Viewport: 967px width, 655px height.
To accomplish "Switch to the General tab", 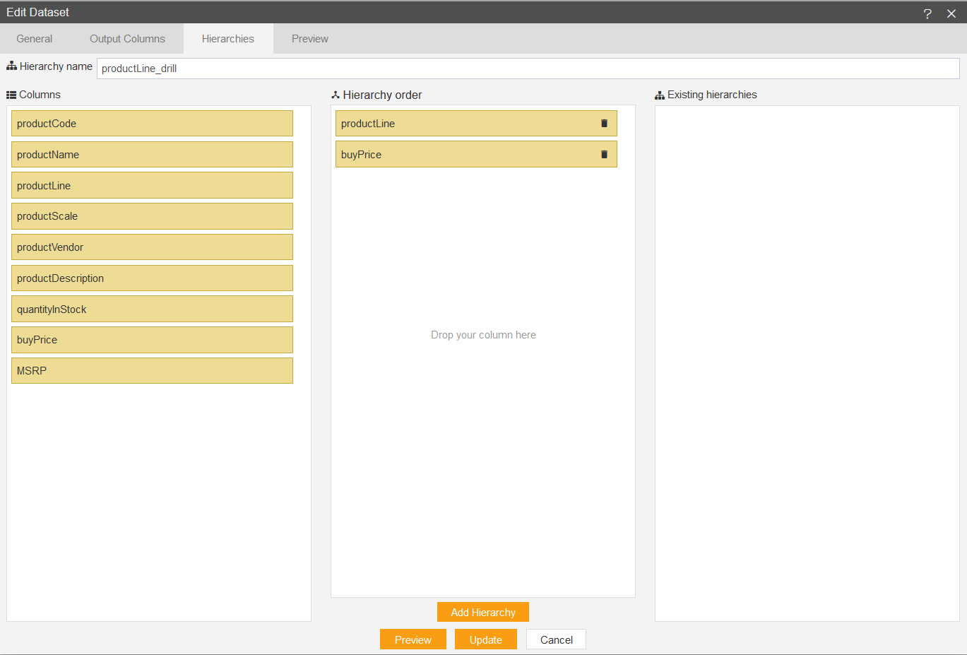I will click(x=35, y=39).
